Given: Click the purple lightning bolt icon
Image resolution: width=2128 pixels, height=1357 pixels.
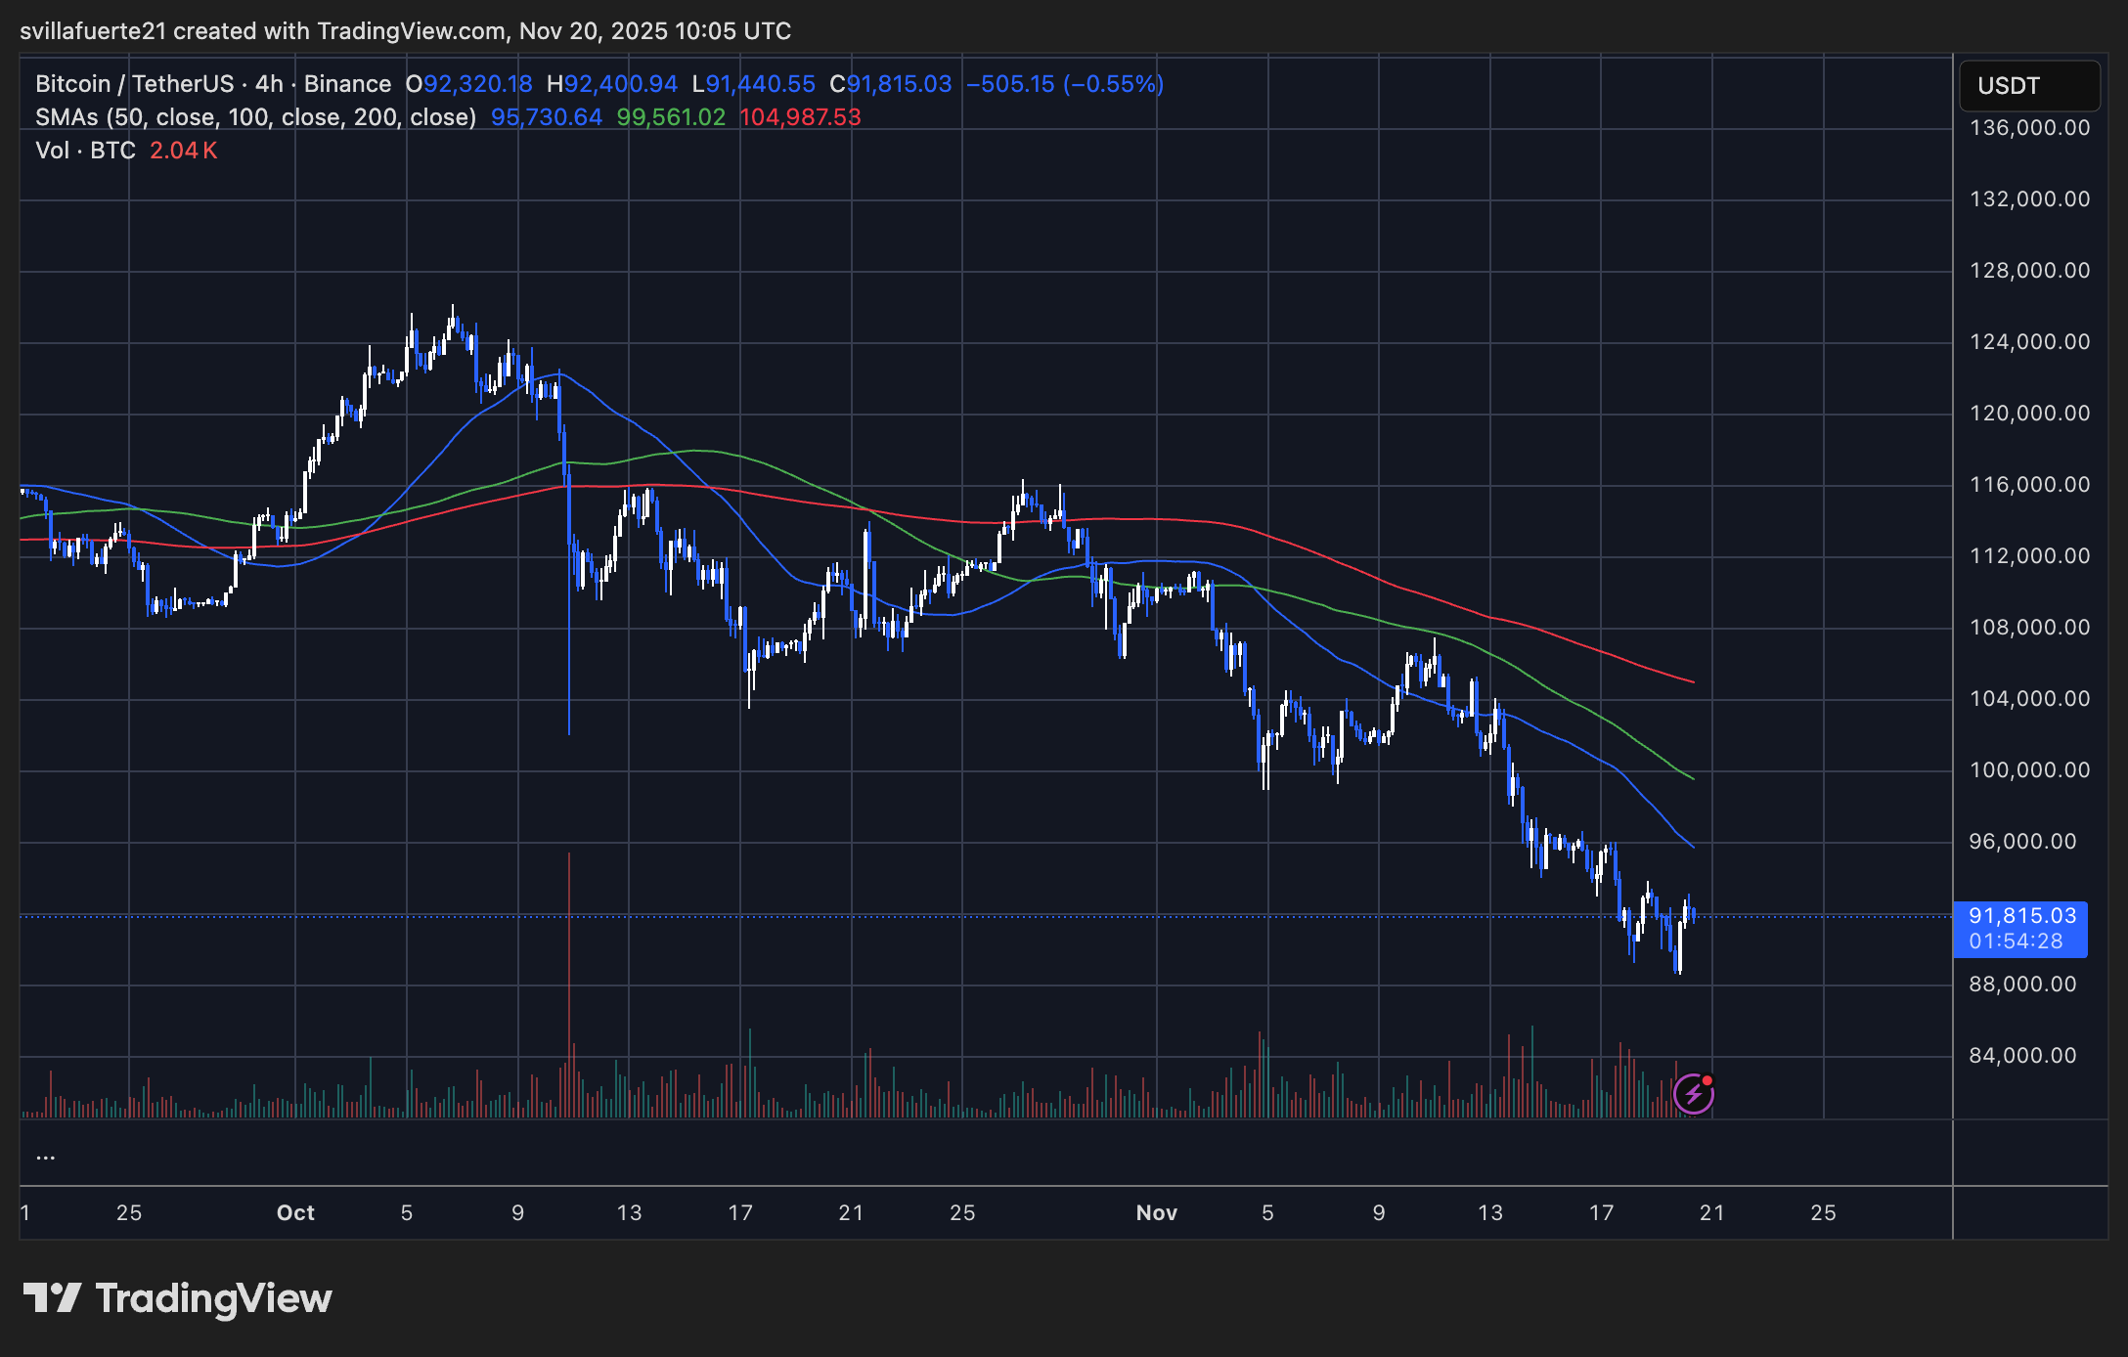Looking at the screenshot, I should click(1693, 1094).
